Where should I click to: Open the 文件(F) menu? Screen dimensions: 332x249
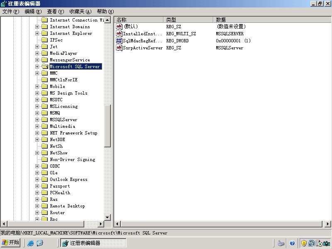[11, 12]
